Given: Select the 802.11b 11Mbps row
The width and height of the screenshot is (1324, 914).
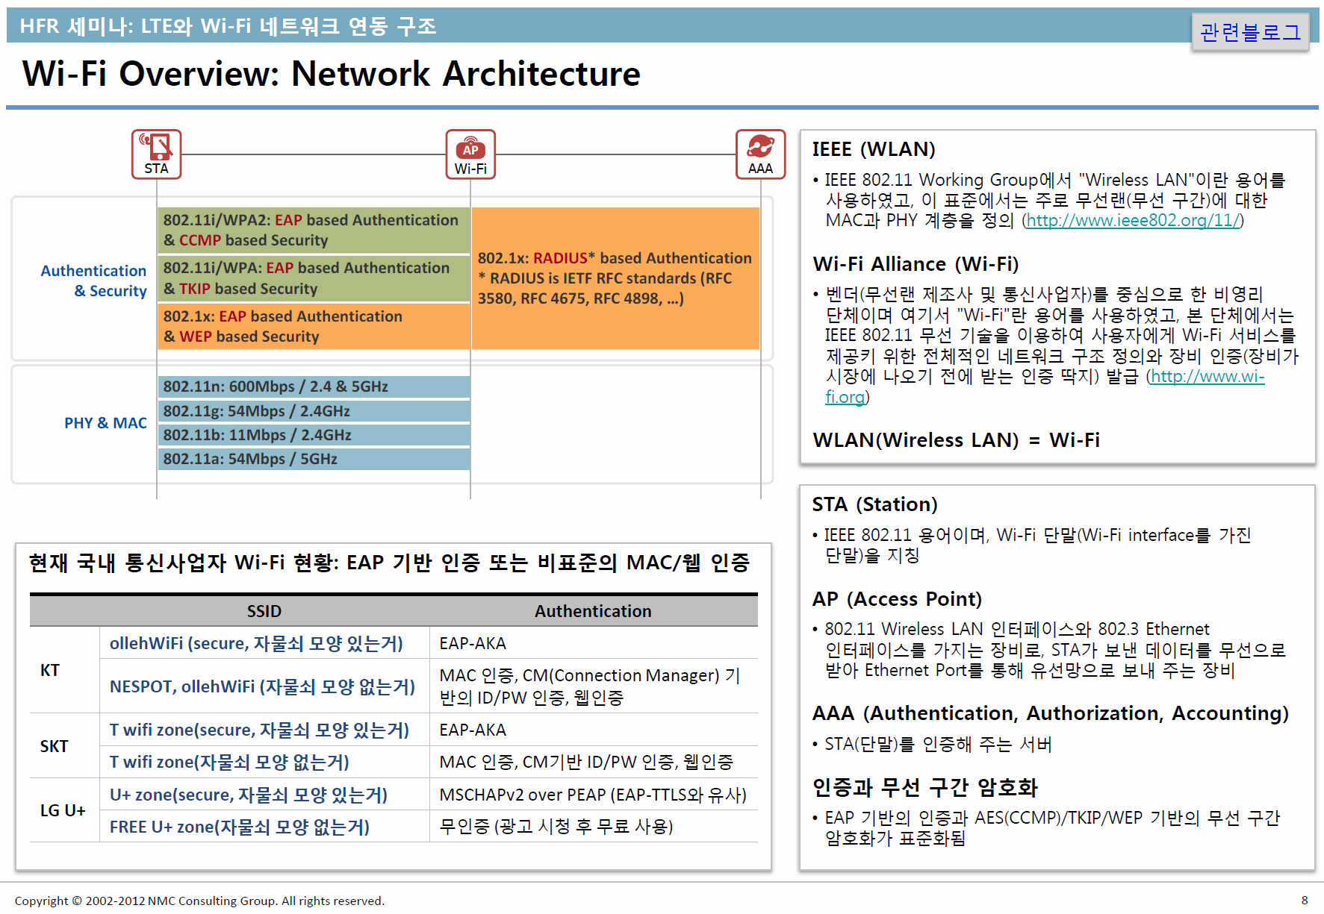Looking at the screenshot, I should (x=314, y=435).
